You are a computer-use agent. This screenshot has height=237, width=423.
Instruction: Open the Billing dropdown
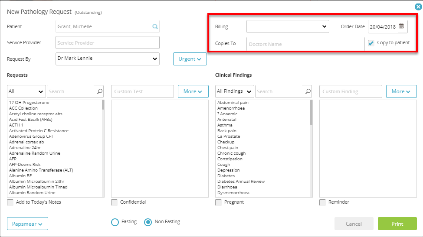coord(288,26)
